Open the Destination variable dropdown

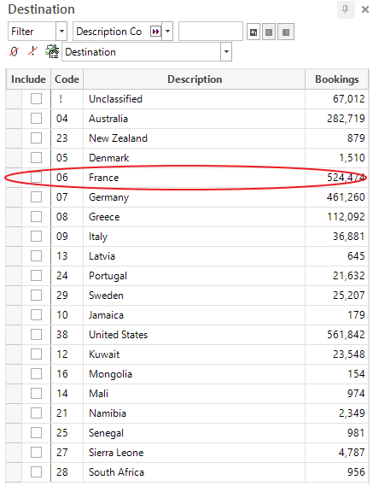(x=226, y=52)
